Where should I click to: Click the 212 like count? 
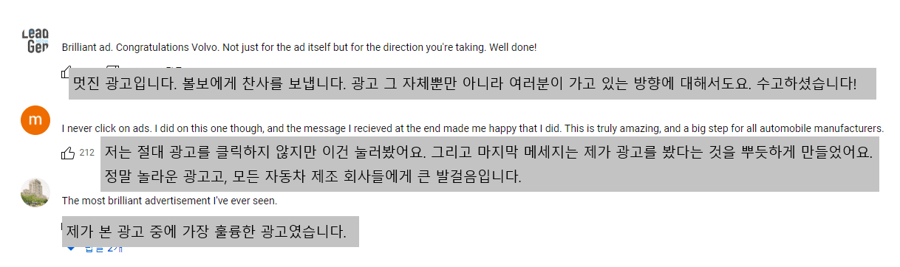(86, 153)
